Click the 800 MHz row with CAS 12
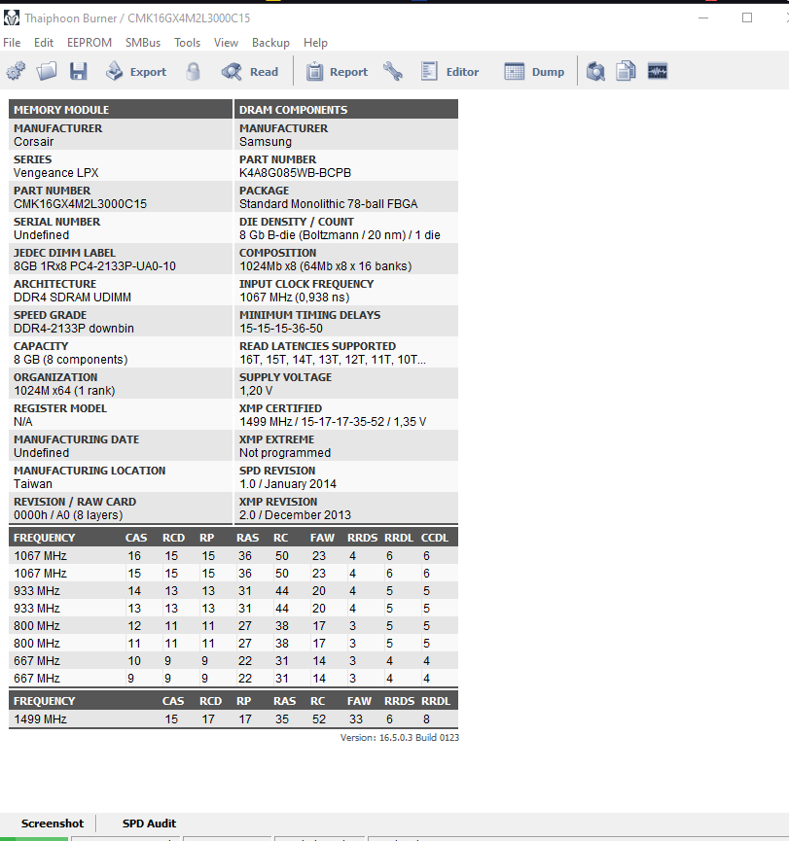 (x=233, y=626)
